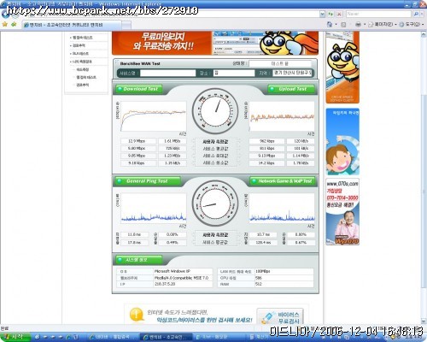The height and width of the screenshot is (342, 427).
Task: Click second indented sidebar sub-link
Action: pyautogui.click(x=86, y=77)
